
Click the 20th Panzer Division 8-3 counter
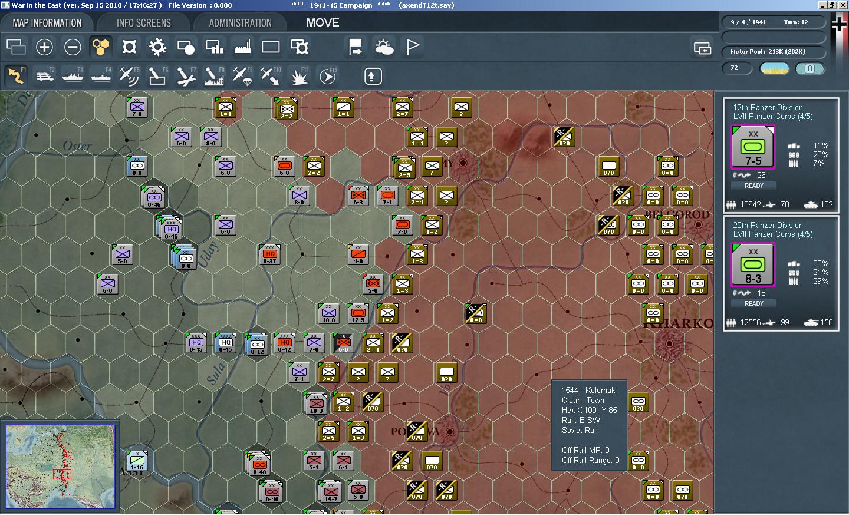click(753, 265)
